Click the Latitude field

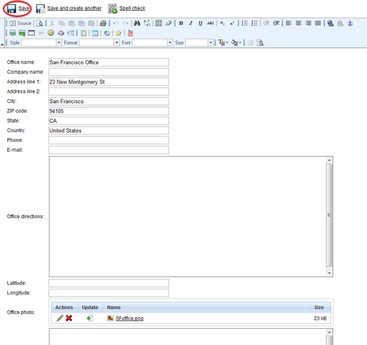(x=109, y=283)
